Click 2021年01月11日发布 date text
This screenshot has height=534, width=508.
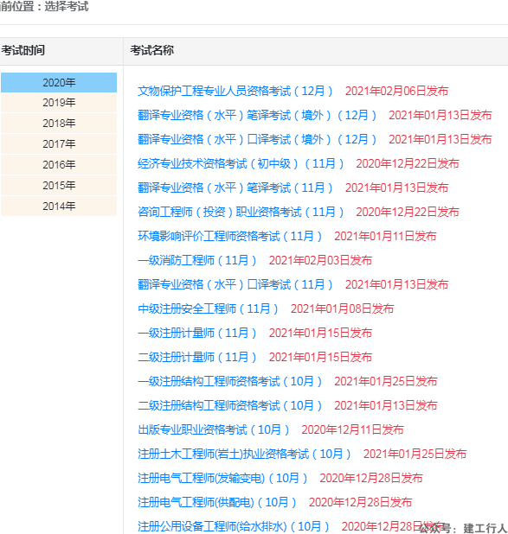pos(385,236)
